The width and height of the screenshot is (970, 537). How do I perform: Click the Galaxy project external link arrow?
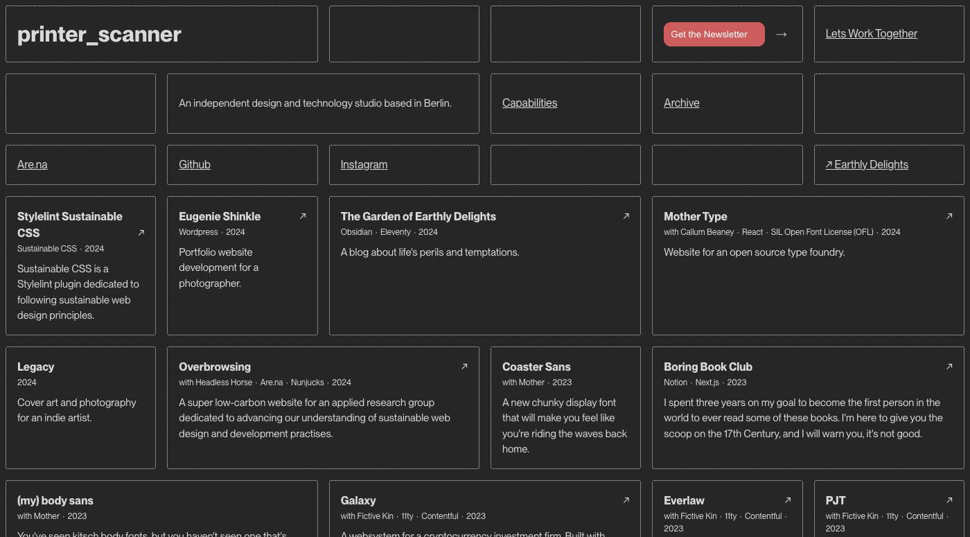click(x=626, y=500)
